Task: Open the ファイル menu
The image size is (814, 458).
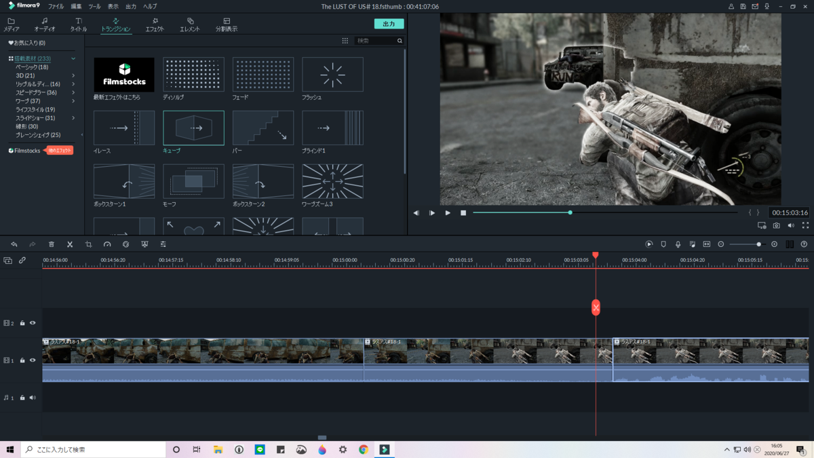Action: click(x=56, y=6)
